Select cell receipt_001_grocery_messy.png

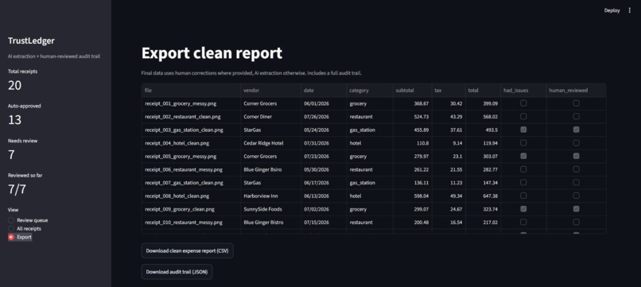(x=191, y=103)
